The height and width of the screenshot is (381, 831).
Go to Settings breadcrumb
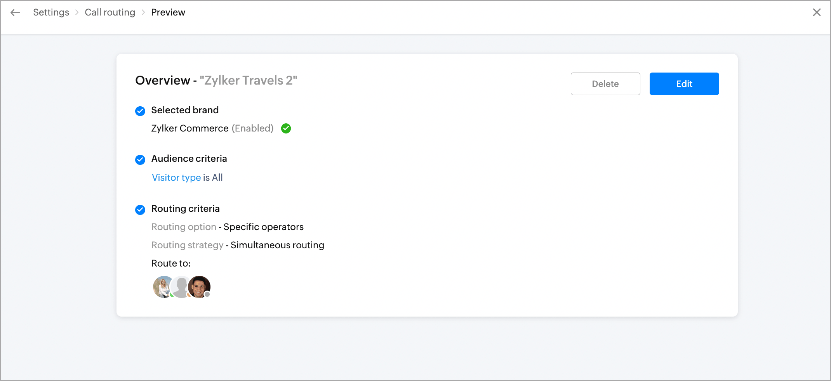51,12
